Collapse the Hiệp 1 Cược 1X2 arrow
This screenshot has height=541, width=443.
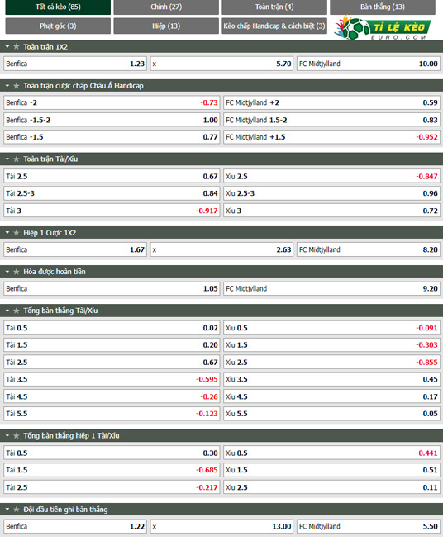point(7,233)
